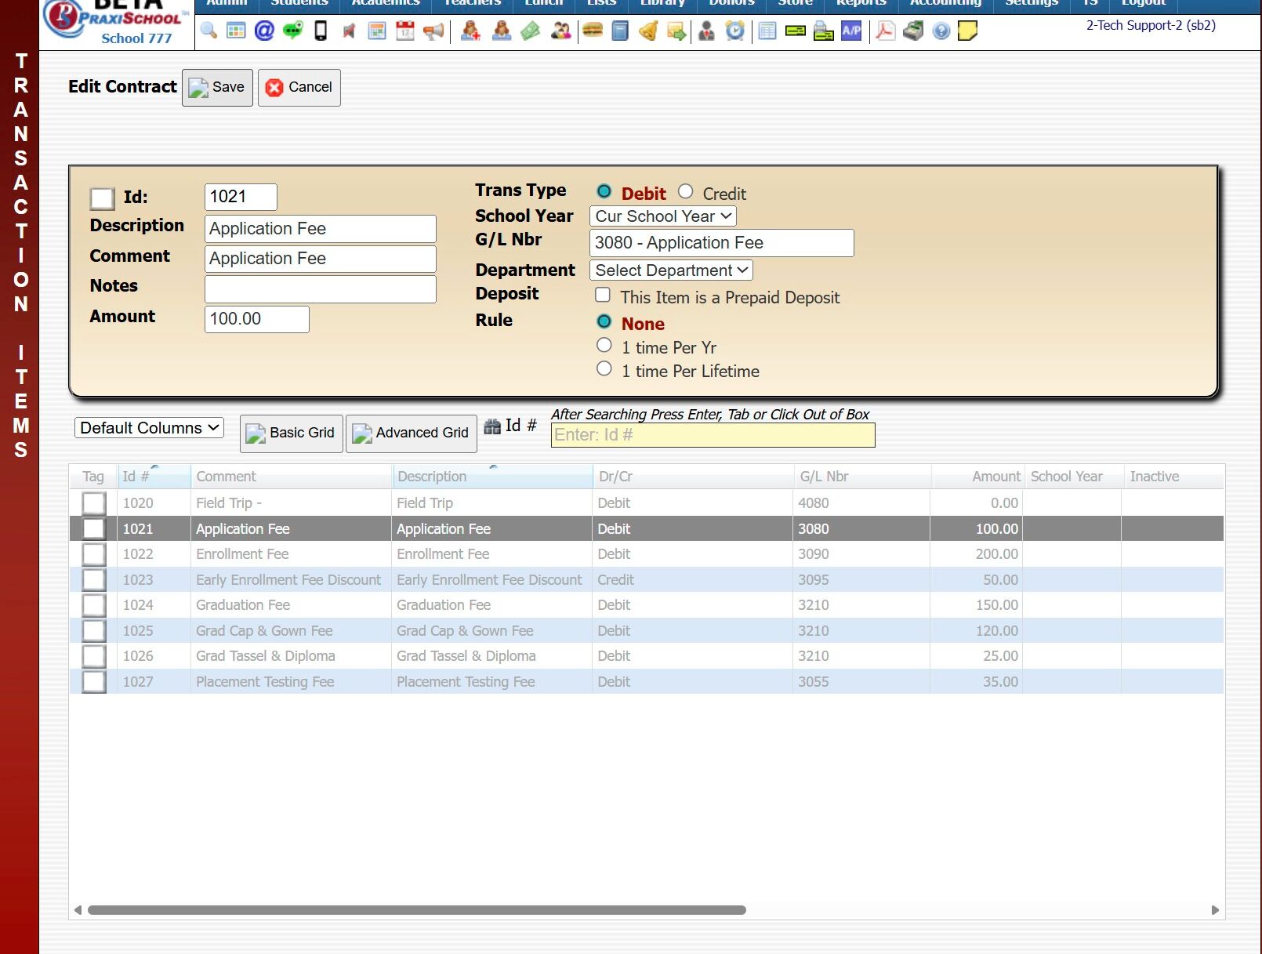
Task: Click the yellow-green check icon
Action: 796,31
